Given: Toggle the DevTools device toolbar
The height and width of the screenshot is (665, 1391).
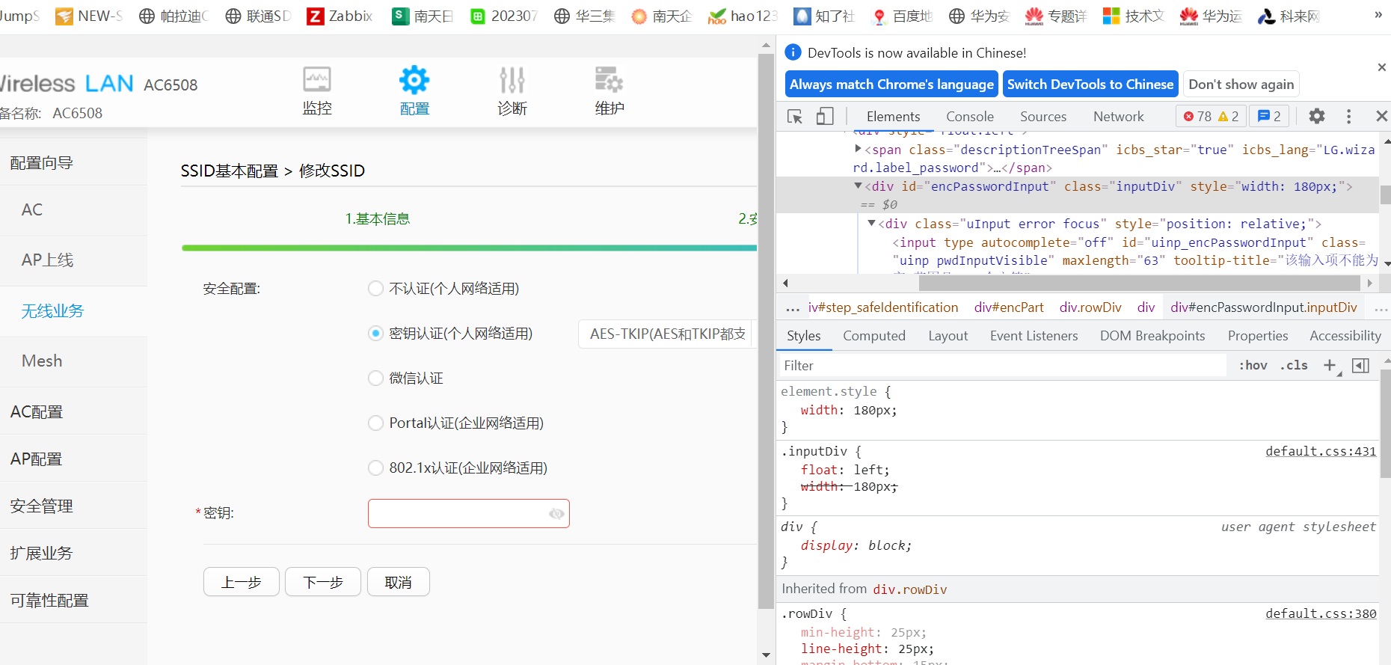Looking at the screenshot, I should (x=825, y=116).
